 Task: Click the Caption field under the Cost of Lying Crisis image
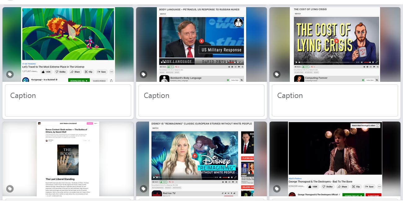coord(335,100)
